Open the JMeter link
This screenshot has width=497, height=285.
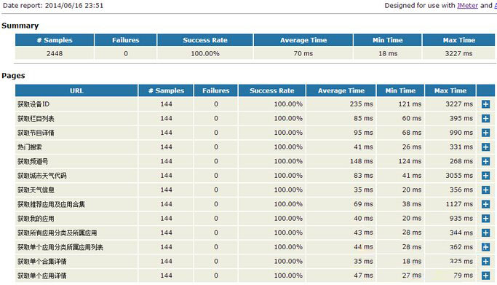(467, 5)
